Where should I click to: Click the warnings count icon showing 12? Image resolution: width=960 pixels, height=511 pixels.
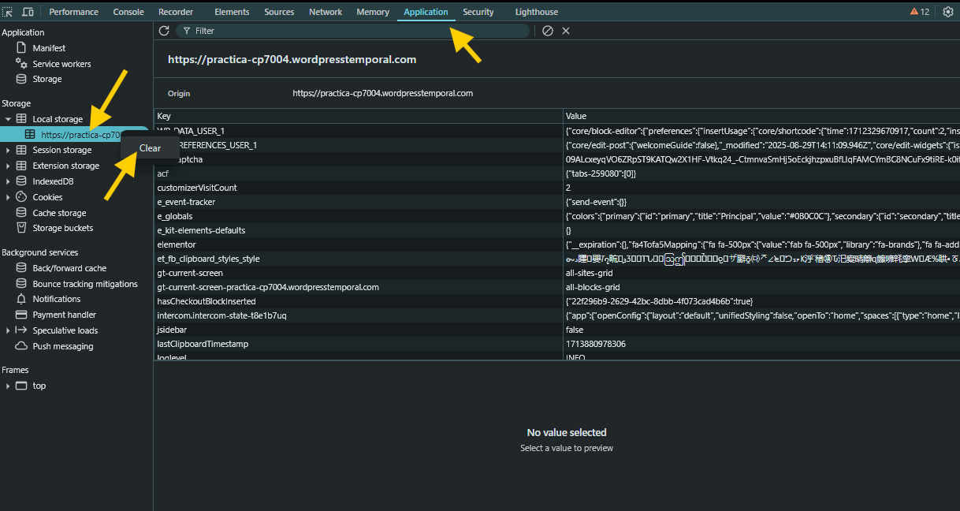point(920,12)
